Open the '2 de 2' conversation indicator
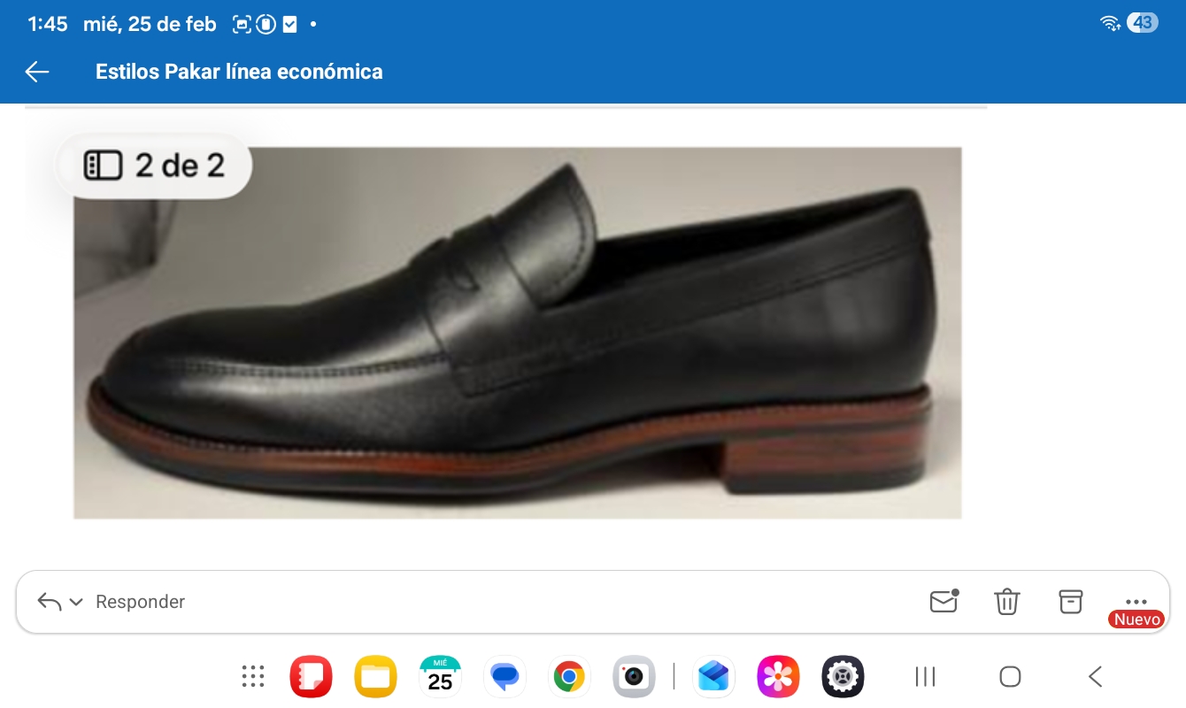1186x708 pixels. coord(155,165)
